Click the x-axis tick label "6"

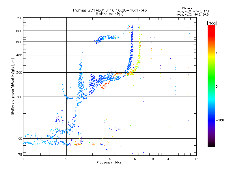click(135, 159)
